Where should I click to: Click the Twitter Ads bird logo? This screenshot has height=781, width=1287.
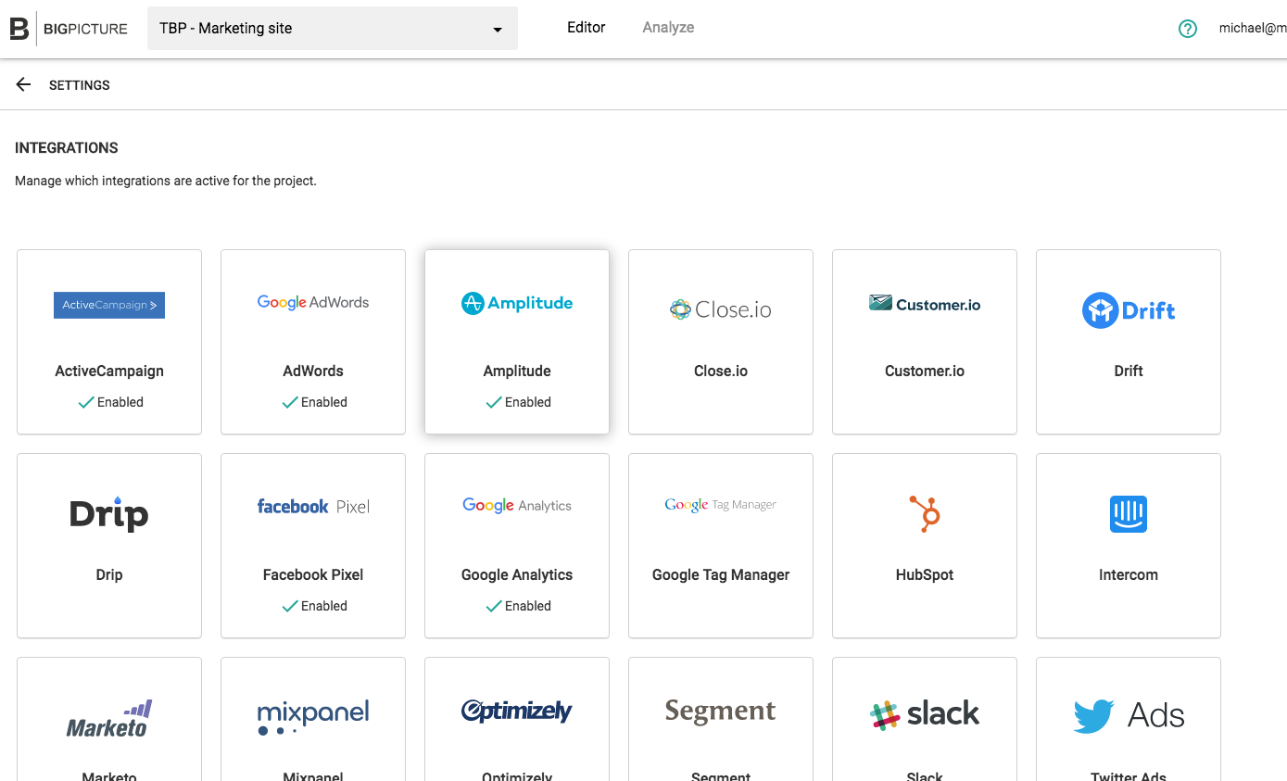click(1094, 715)
